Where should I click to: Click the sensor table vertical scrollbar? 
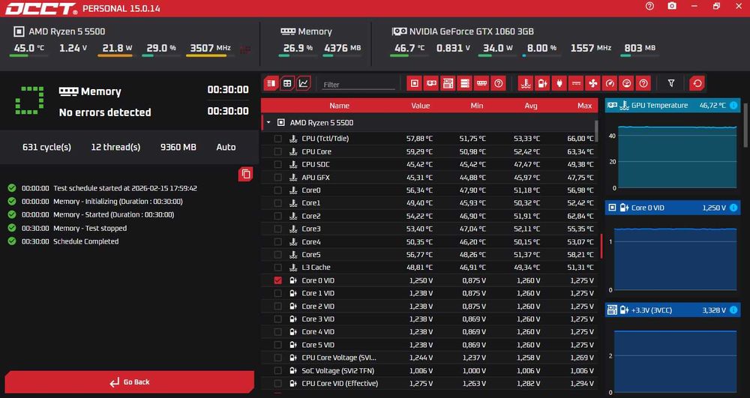(596, 131)
